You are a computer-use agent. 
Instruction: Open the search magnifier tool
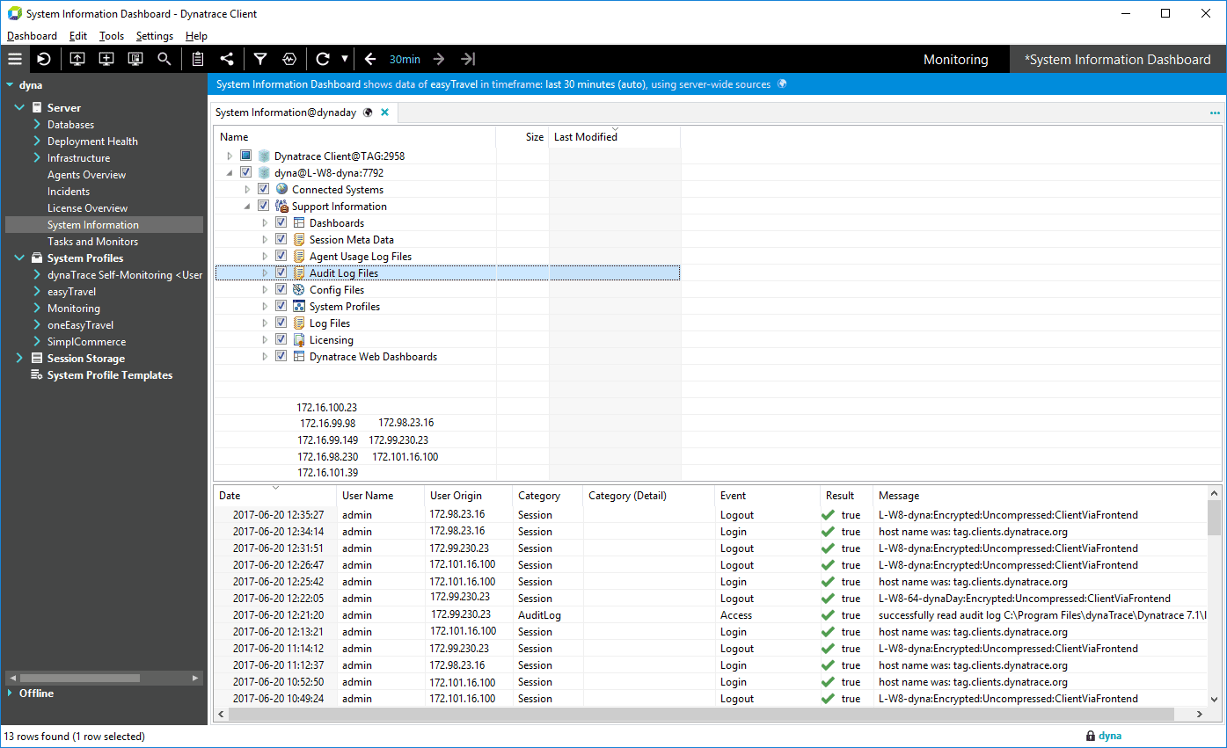(x=164, y=59)
